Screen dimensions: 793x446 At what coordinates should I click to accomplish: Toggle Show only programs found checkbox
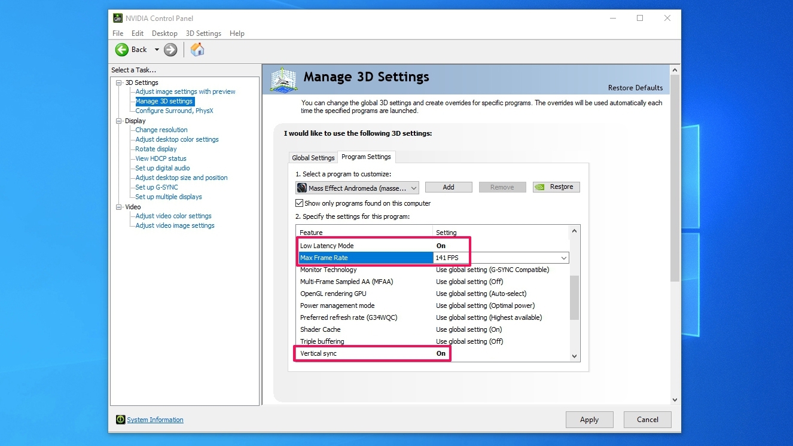point(300,203)
